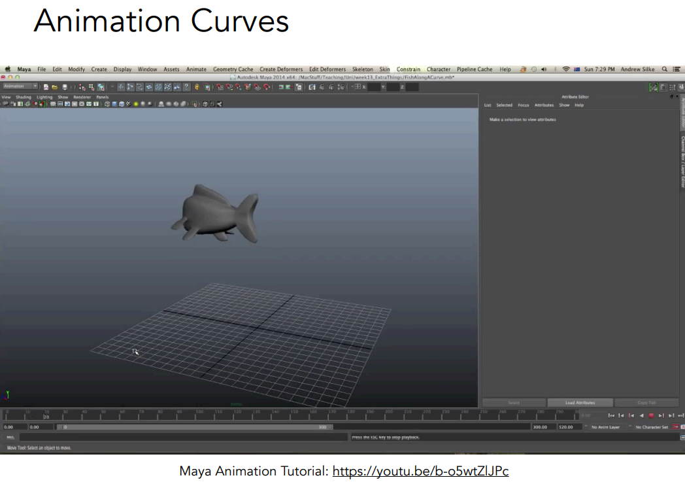Viewport: 685px width, 482px height.
Task: Click the stop playback red button
Action: click(651, 415)
